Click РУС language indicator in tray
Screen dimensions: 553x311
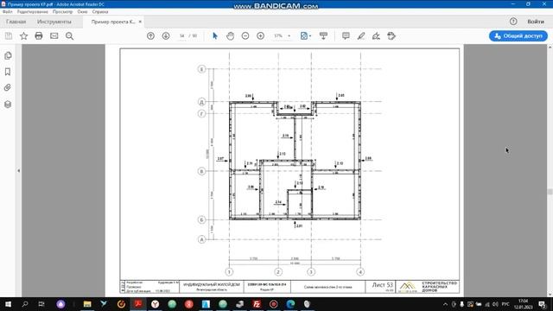(505, 304)
